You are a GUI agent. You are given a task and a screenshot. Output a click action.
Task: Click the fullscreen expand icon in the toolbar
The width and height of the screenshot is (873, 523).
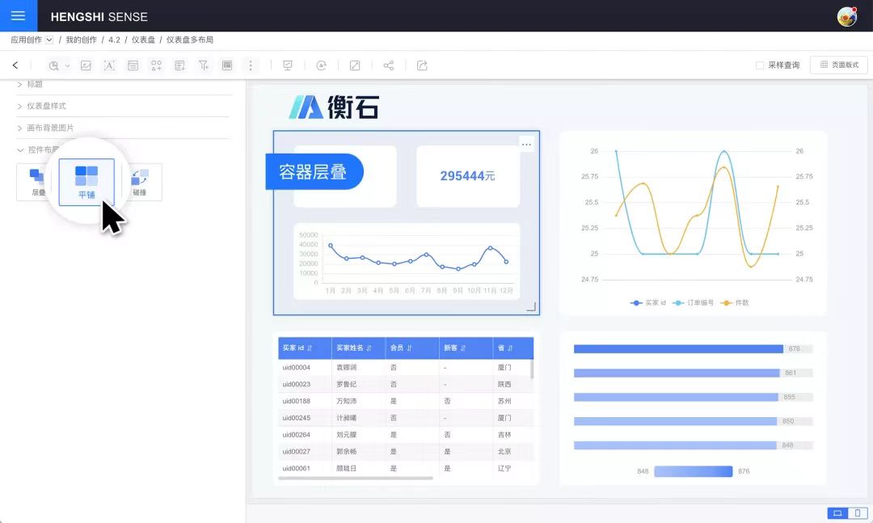tap(355, 65)
